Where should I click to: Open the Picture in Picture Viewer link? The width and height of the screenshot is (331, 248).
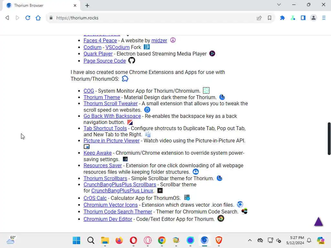(112, 141)
